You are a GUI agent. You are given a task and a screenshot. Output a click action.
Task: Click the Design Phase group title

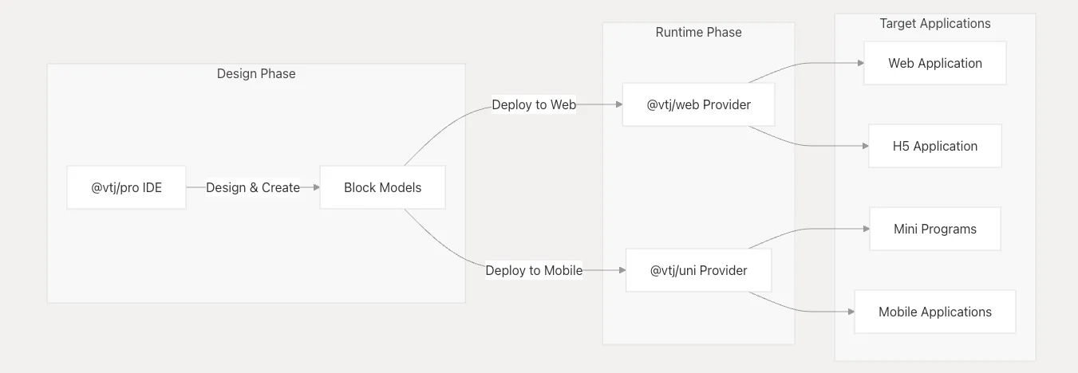point(256,73)
